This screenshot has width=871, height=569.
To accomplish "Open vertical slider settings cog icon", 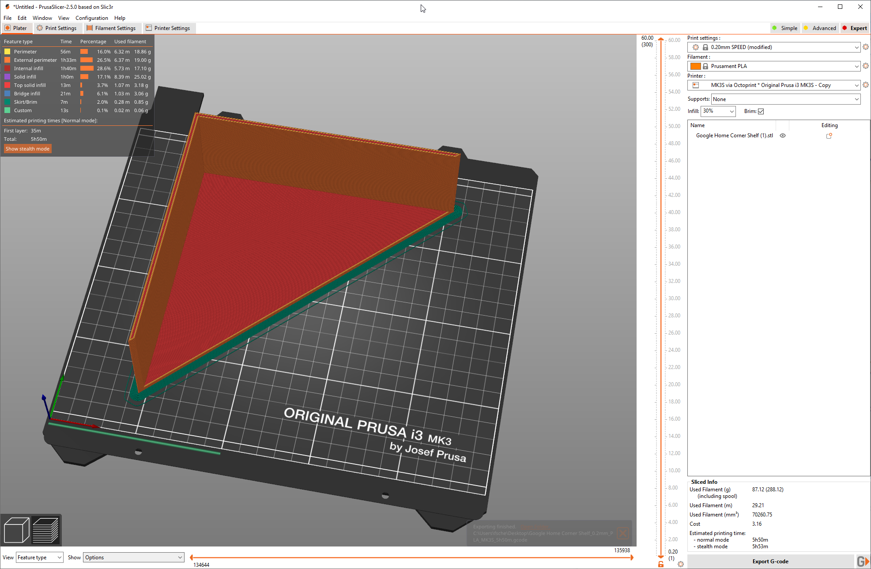I will click(x=681, y=564).
